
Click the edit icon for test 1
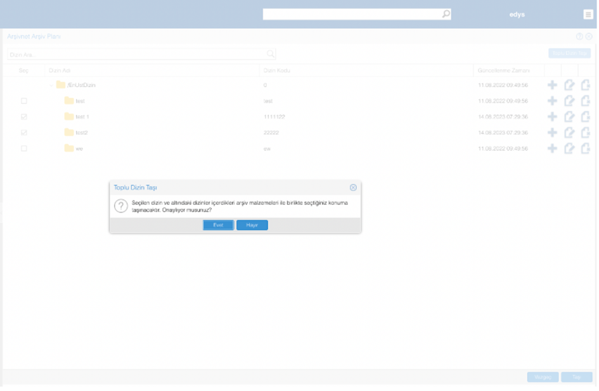[569, 117]
